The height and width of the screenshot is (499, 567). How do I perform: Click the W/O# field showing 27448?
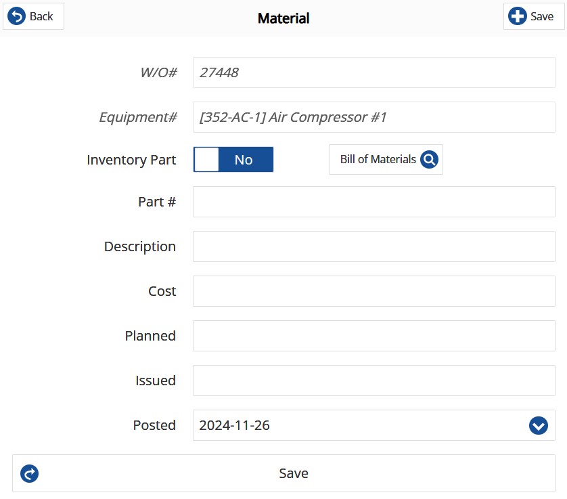(374, 72)
